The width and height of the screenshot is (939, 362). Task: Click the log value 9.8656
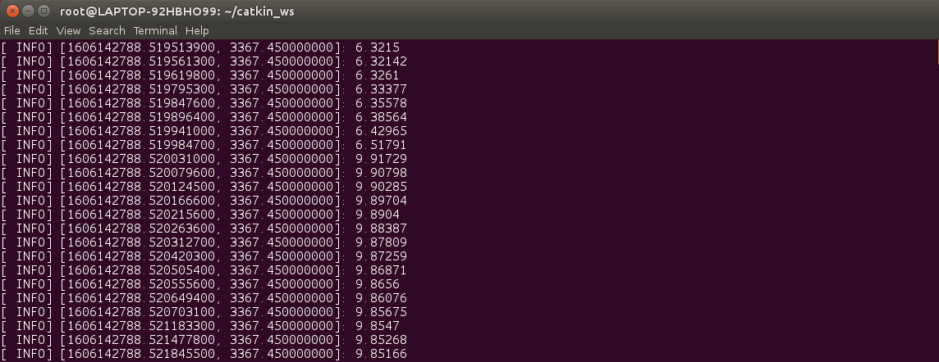[378, 283]
